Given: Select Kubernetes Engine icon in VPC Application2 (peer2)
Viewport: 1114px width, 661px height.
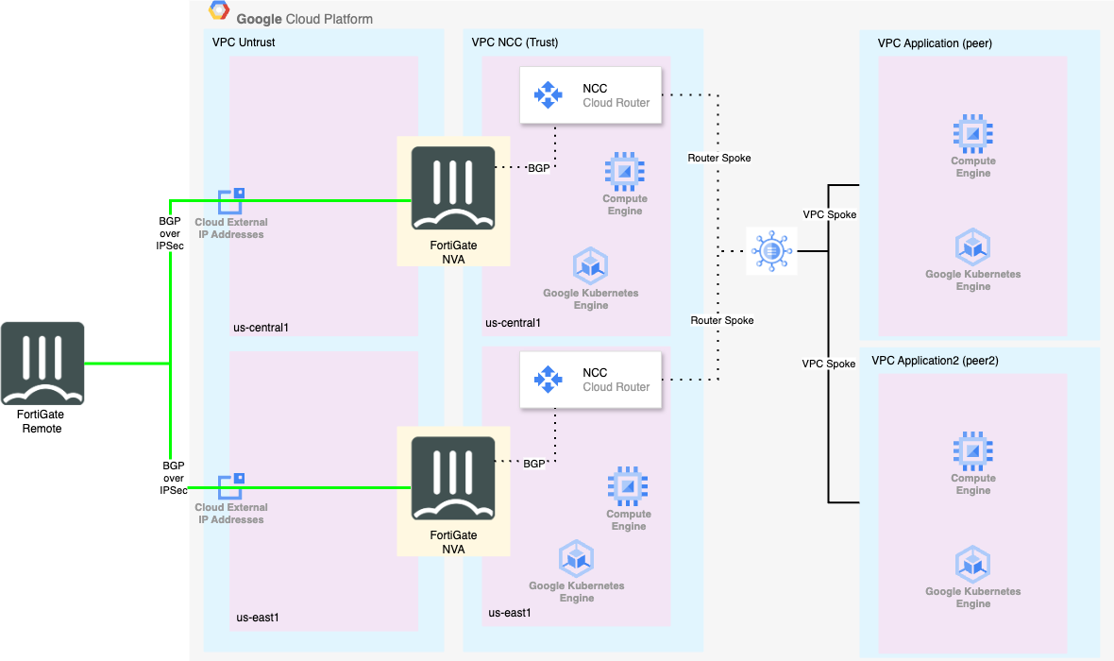Looking at the screenshot, I should point(972,565).
